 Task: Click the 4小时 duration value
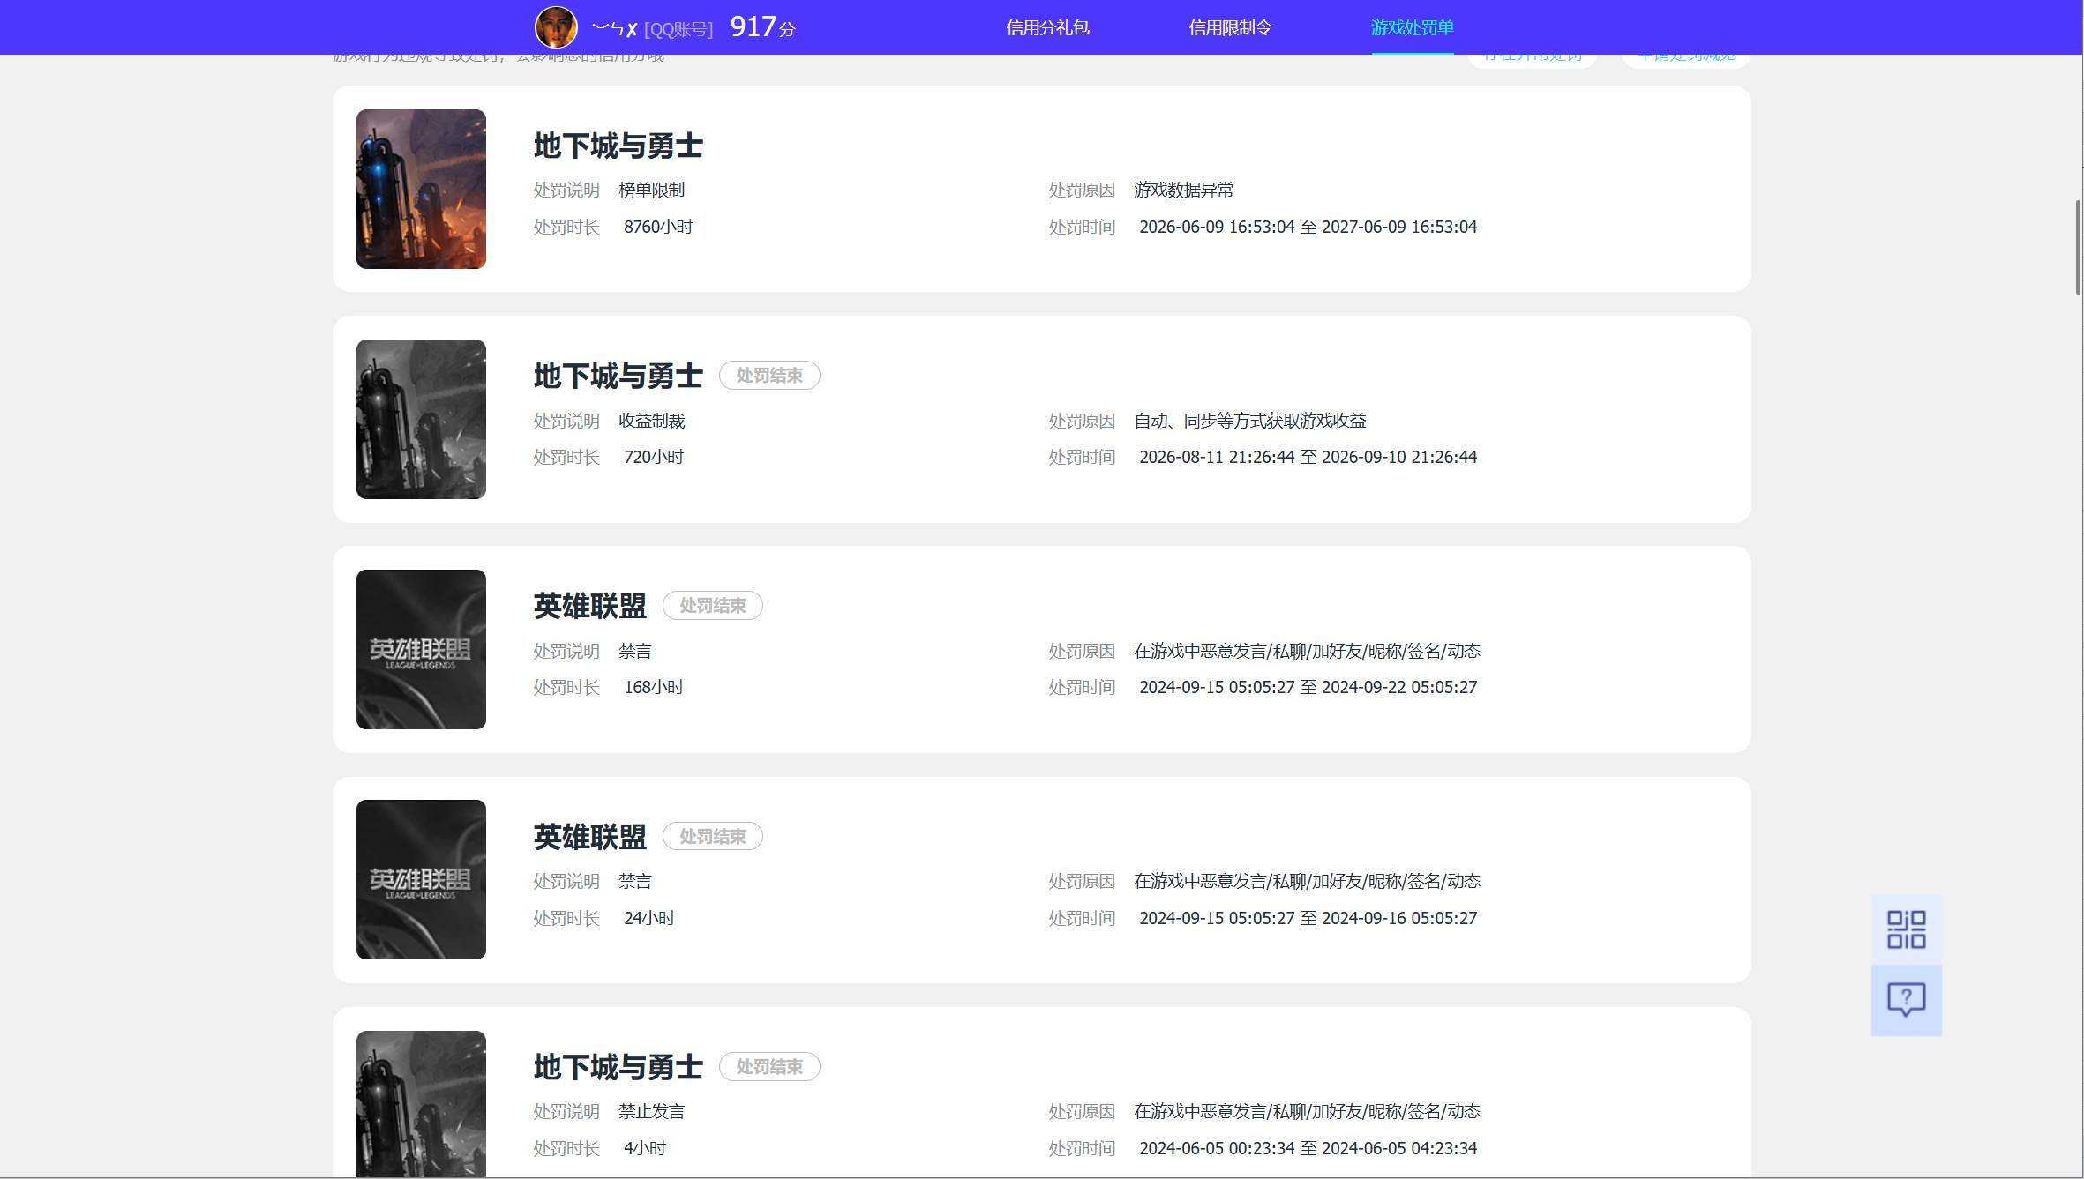[x=645, y=1148]
